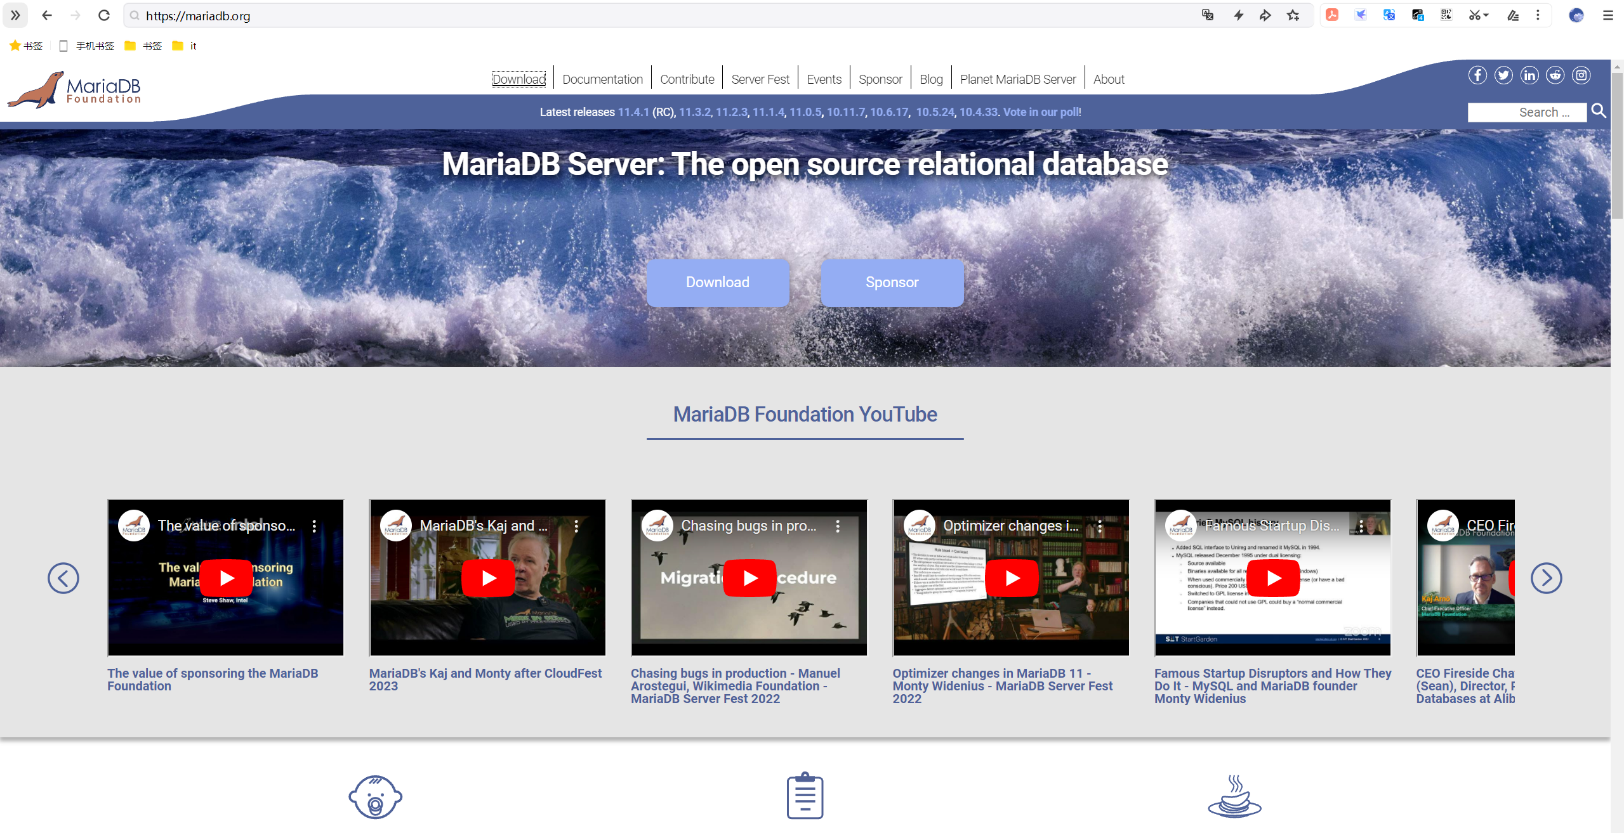Open the 手机书签 bookmarks folder
Screen dimensions: 1624x833
click(87, 46)
